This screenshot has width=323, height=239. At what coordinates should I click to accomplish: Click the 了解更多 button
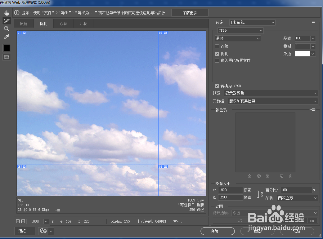tap(190, 13)
